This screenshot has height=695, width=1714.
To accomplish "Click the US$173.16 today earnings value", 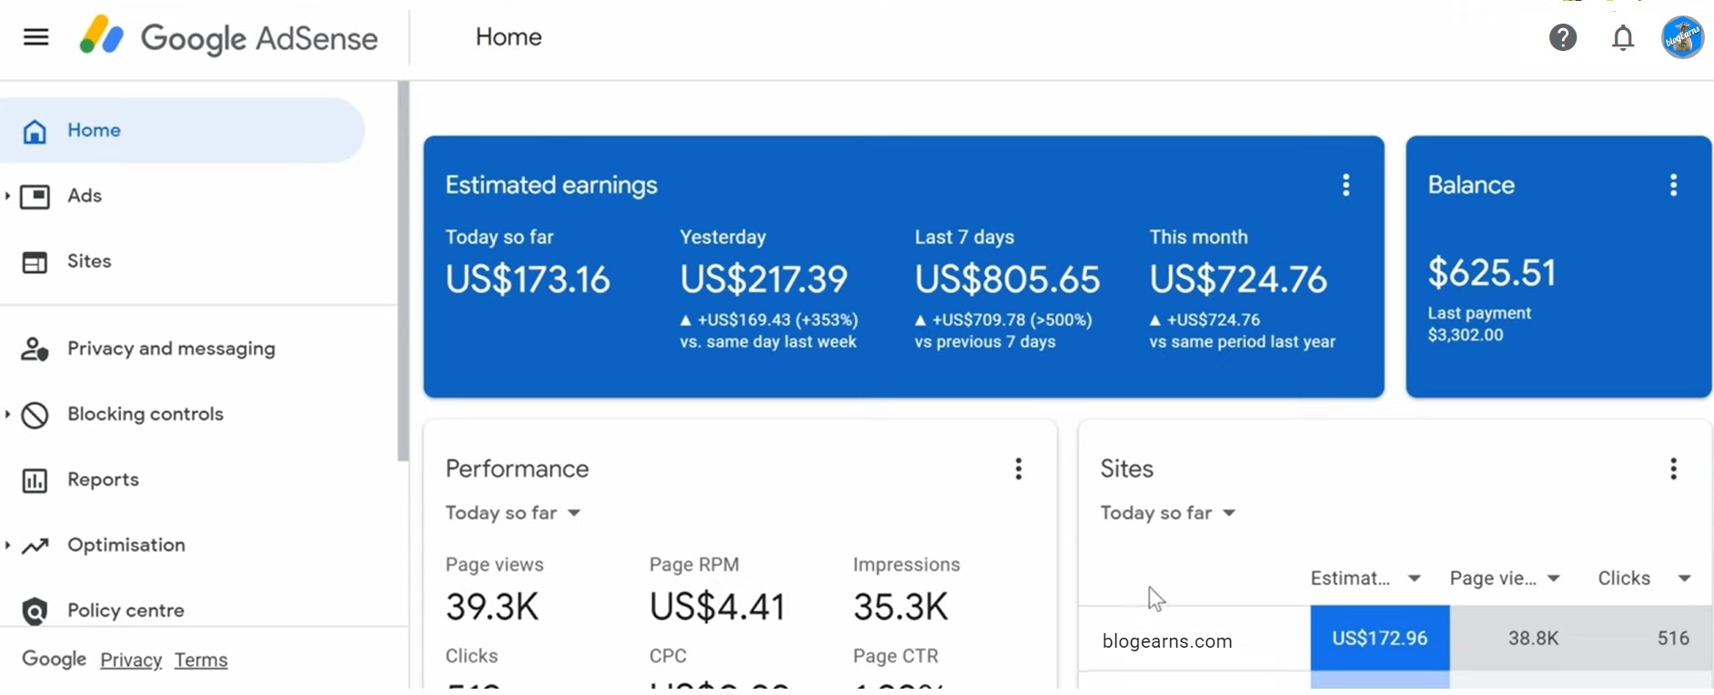I will pos(528,279).
